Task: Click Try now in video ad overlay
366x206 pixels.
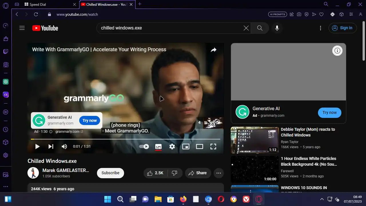Action: (x=89, y=120)
